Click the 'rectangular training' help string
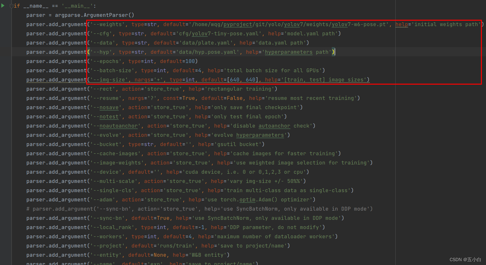 coord(240,89)
